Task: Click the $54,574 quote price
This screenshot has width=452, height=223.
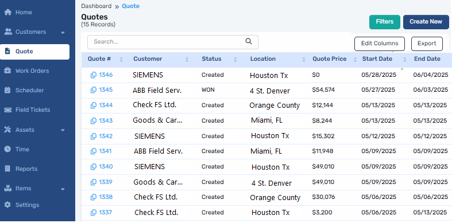Action: point(323,90)
